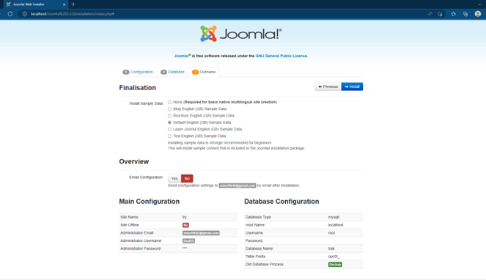Screen dimensions: 486x280
Task: Click the Administrator Password row label
Action: click(141, 248)
